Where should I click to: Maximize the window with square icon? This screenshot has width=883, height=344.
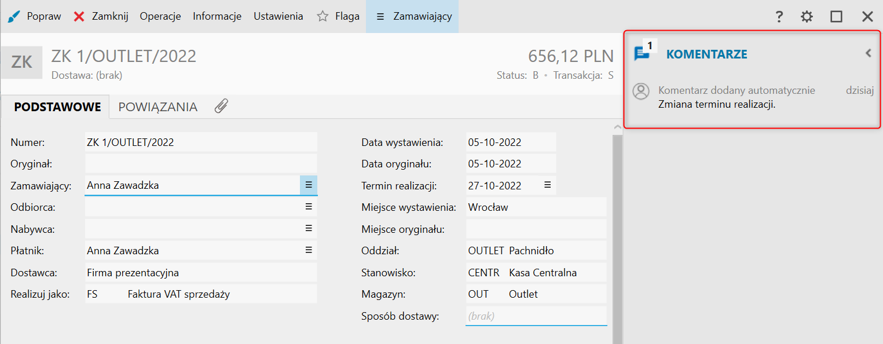(836, 16)
